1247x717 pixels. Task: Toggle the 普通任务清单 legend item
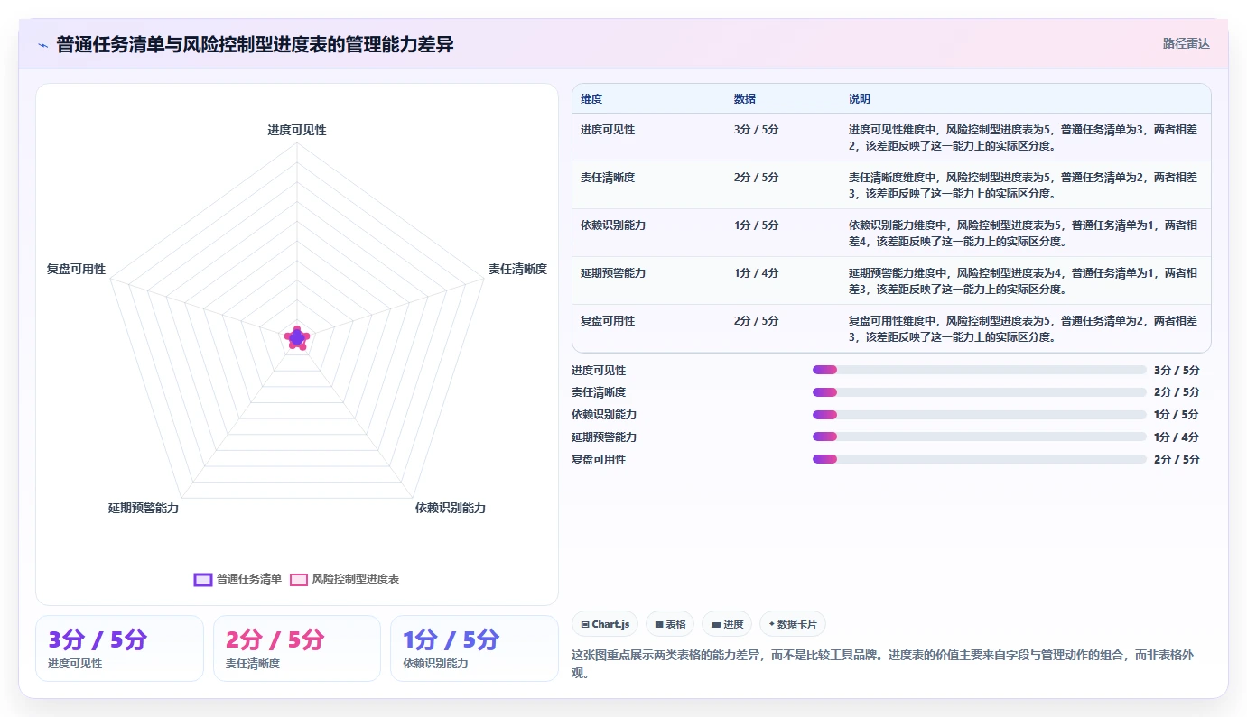238,579
